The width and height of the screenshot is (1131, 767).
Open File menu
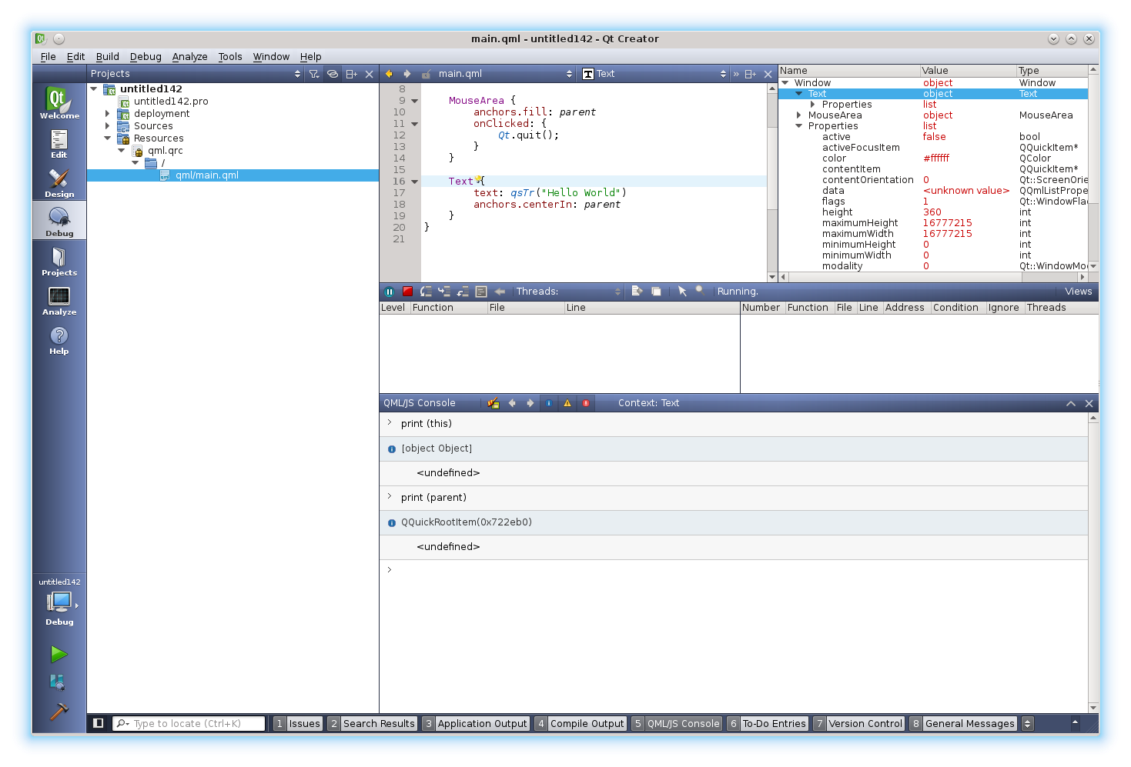click(x=48, y=57)
